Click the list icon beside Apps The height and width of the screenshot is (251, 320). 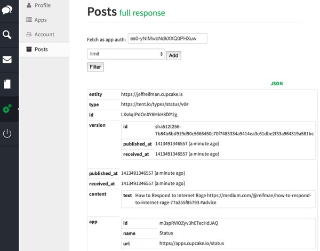[29, 20]
